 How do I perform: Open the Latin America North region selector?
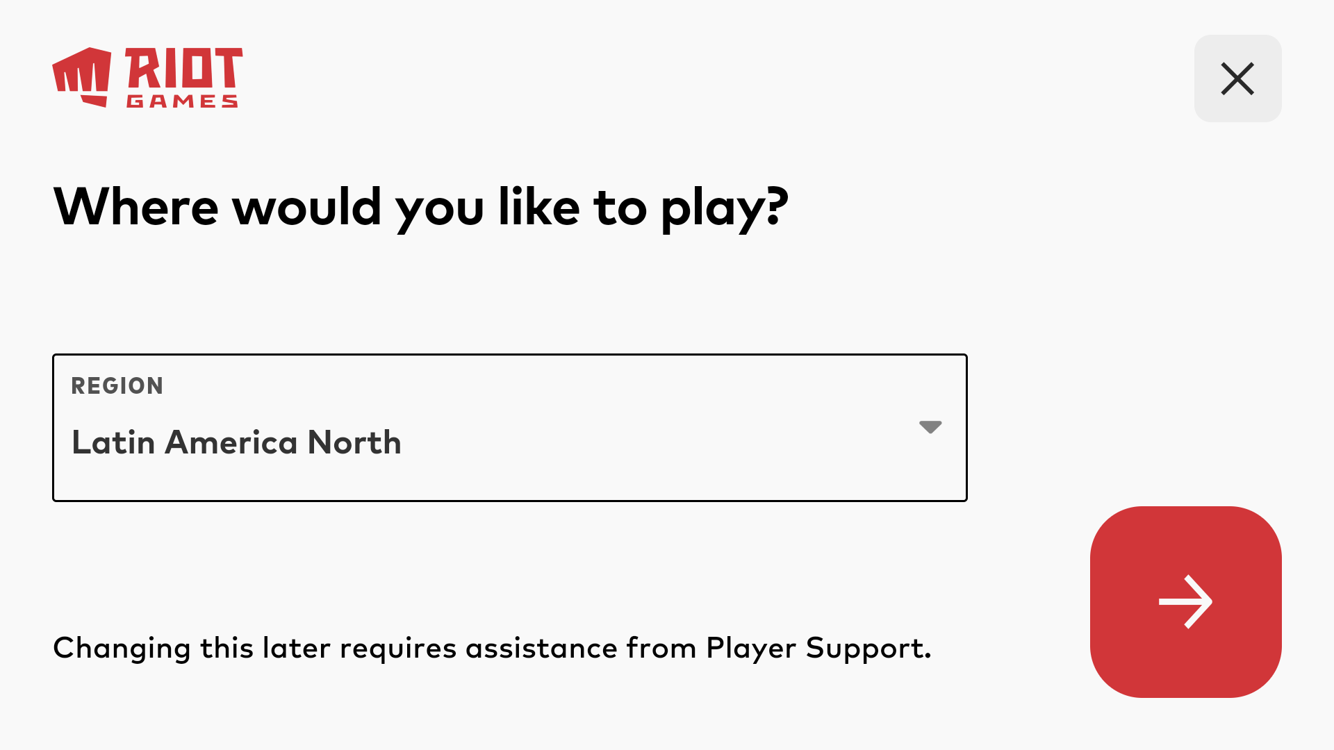(x=509, y=428)
